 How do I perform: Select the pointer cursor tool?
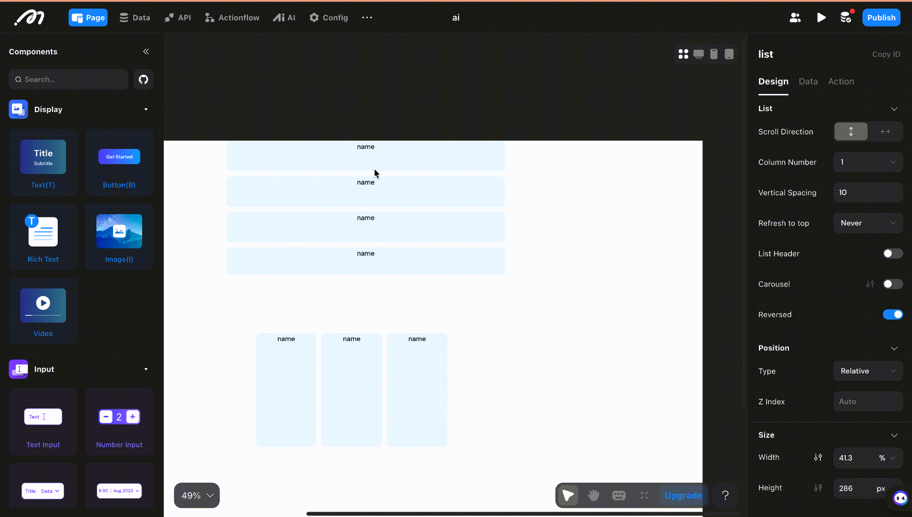pos(568,496)
